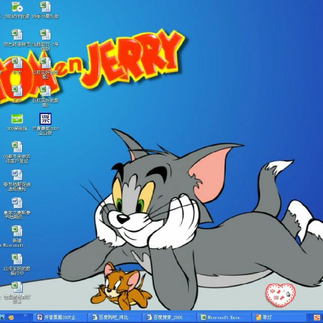Open the 09春节最终版 Excel file

pyautogui.click(x=45, y=7)
